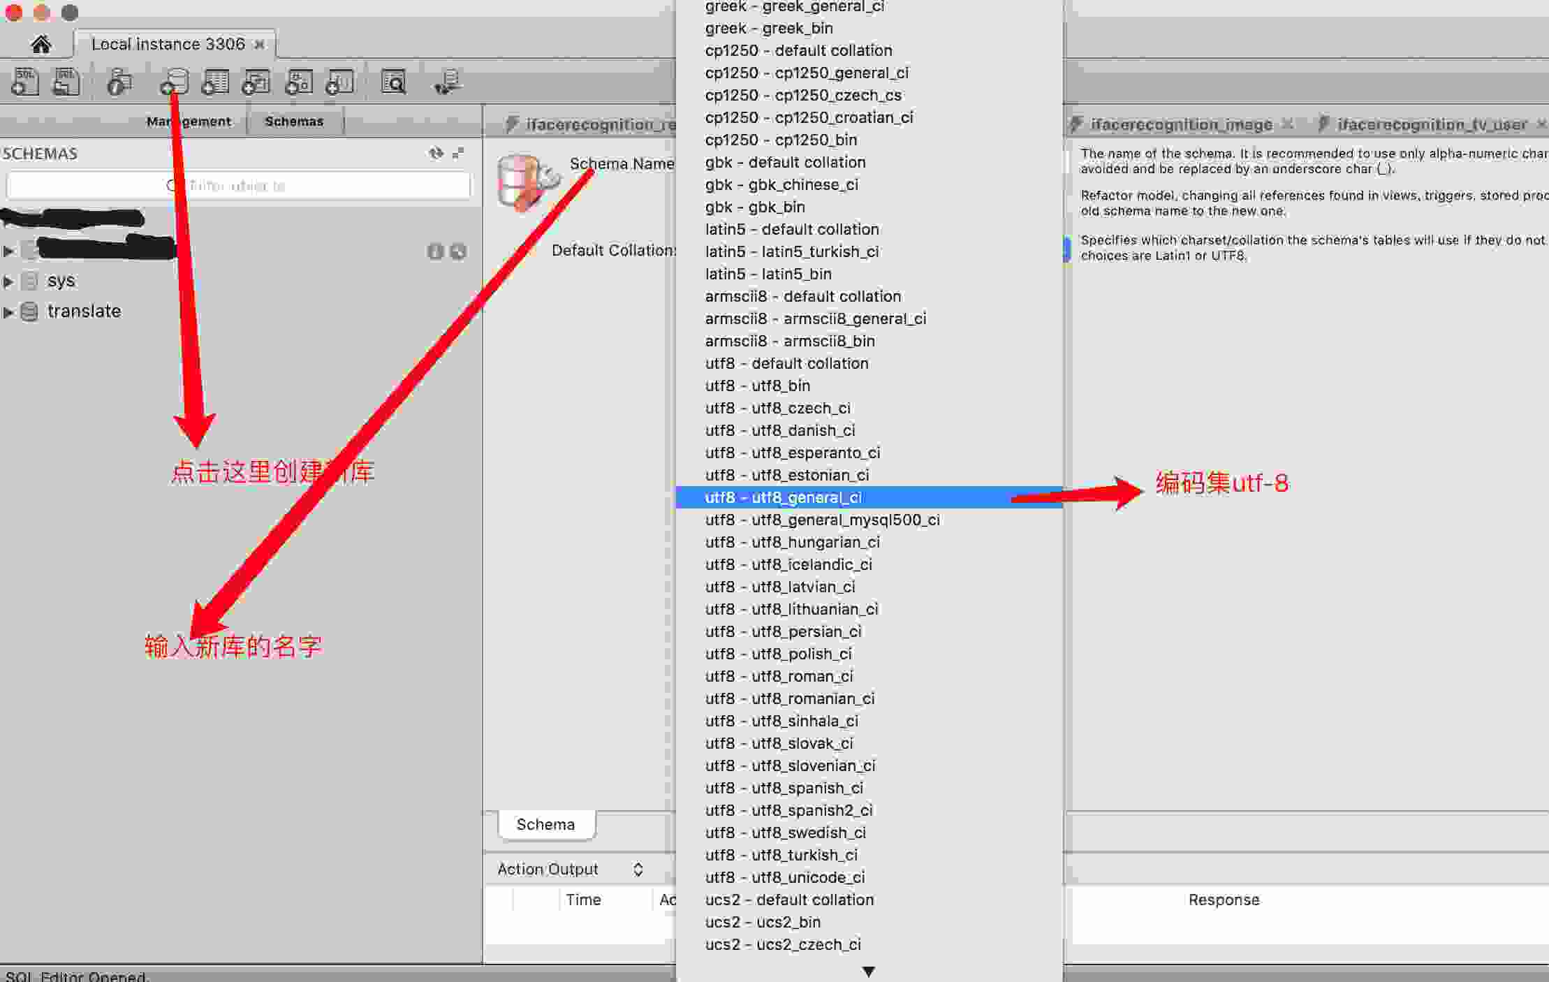Choose armscii8 - armscii8_general_ci

coord(869,318)
